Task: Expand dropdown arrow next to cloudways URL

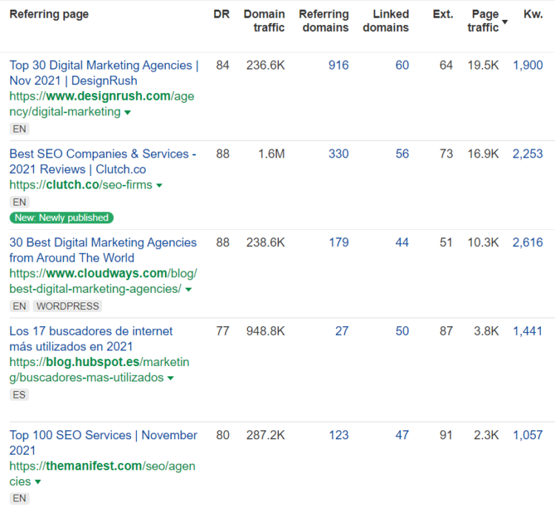Action: tap(189, 290)
